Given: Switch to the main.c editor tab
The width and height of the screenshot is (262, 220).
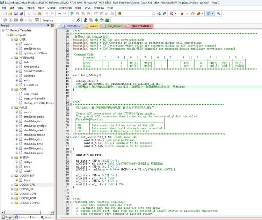Looking at the screenshot, I should click(92, 26).
